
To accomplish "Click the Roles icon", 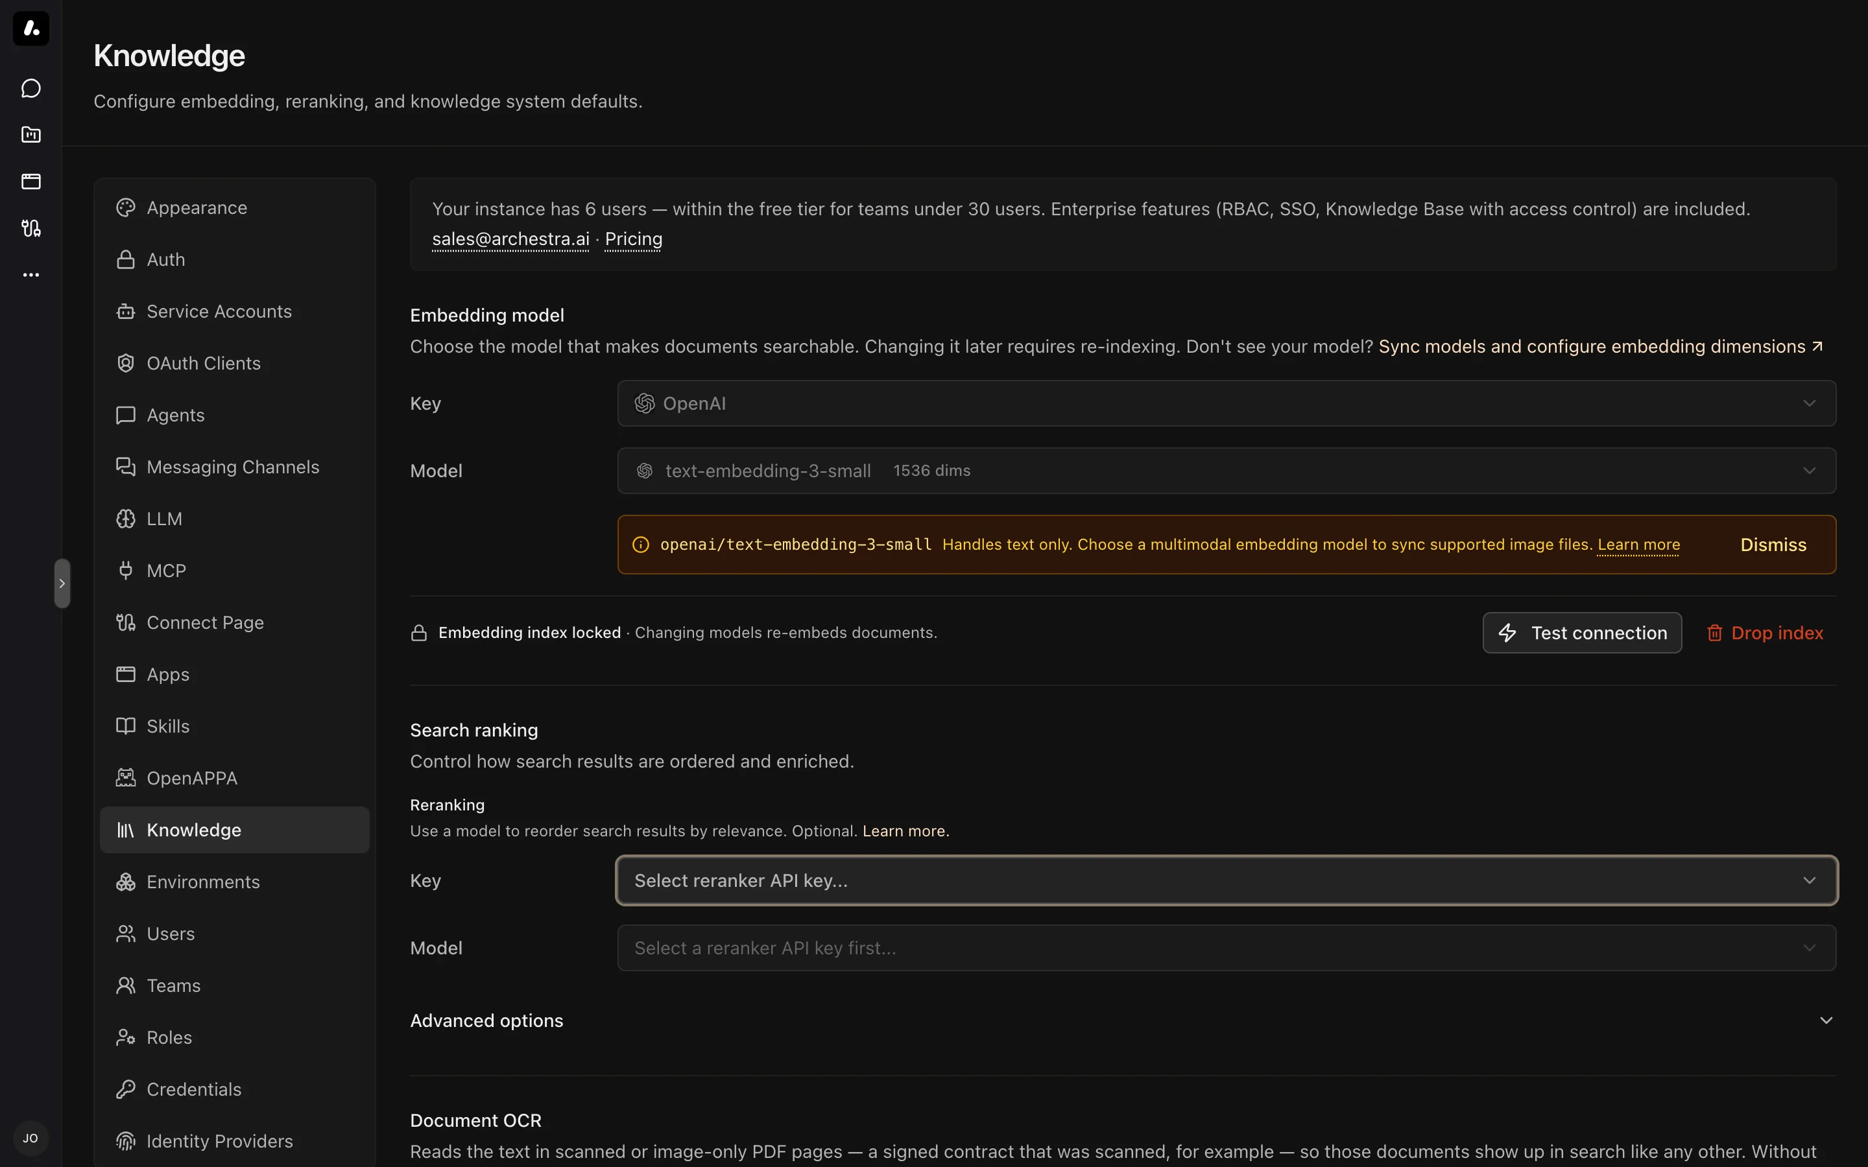I will (x=126, y=1037).
